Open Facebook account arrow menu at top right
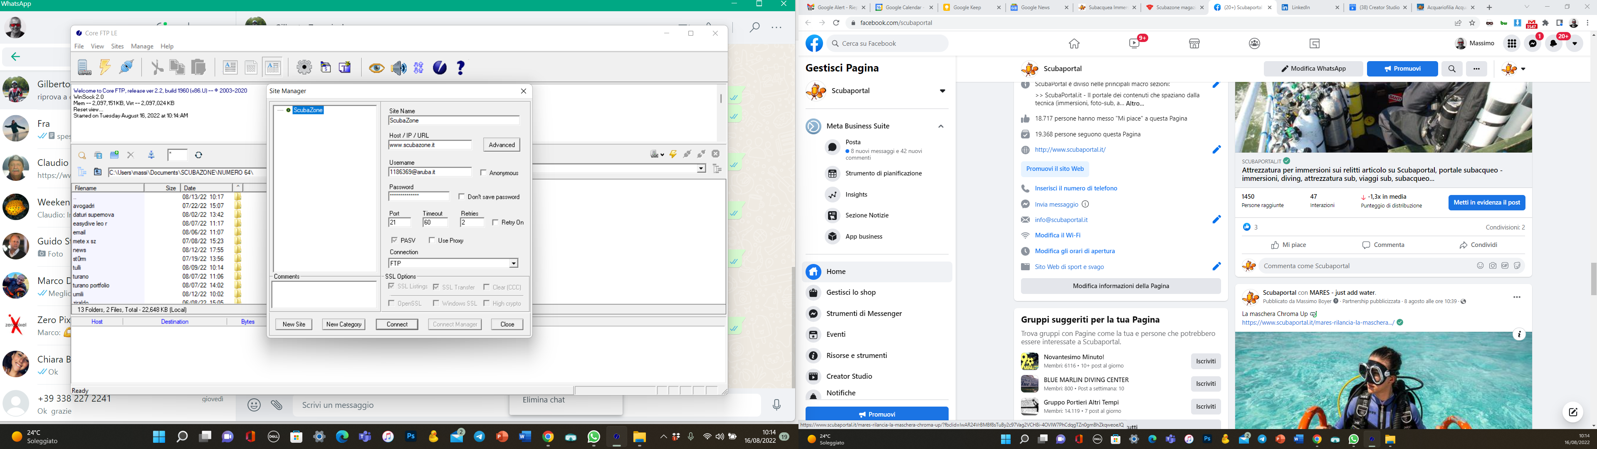The image size is (1597, 449). [x=1574, y=43]
